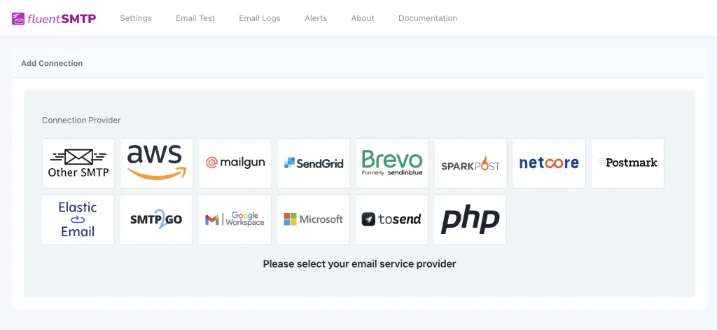Open the Settings menu item

(x=136, y=18)
